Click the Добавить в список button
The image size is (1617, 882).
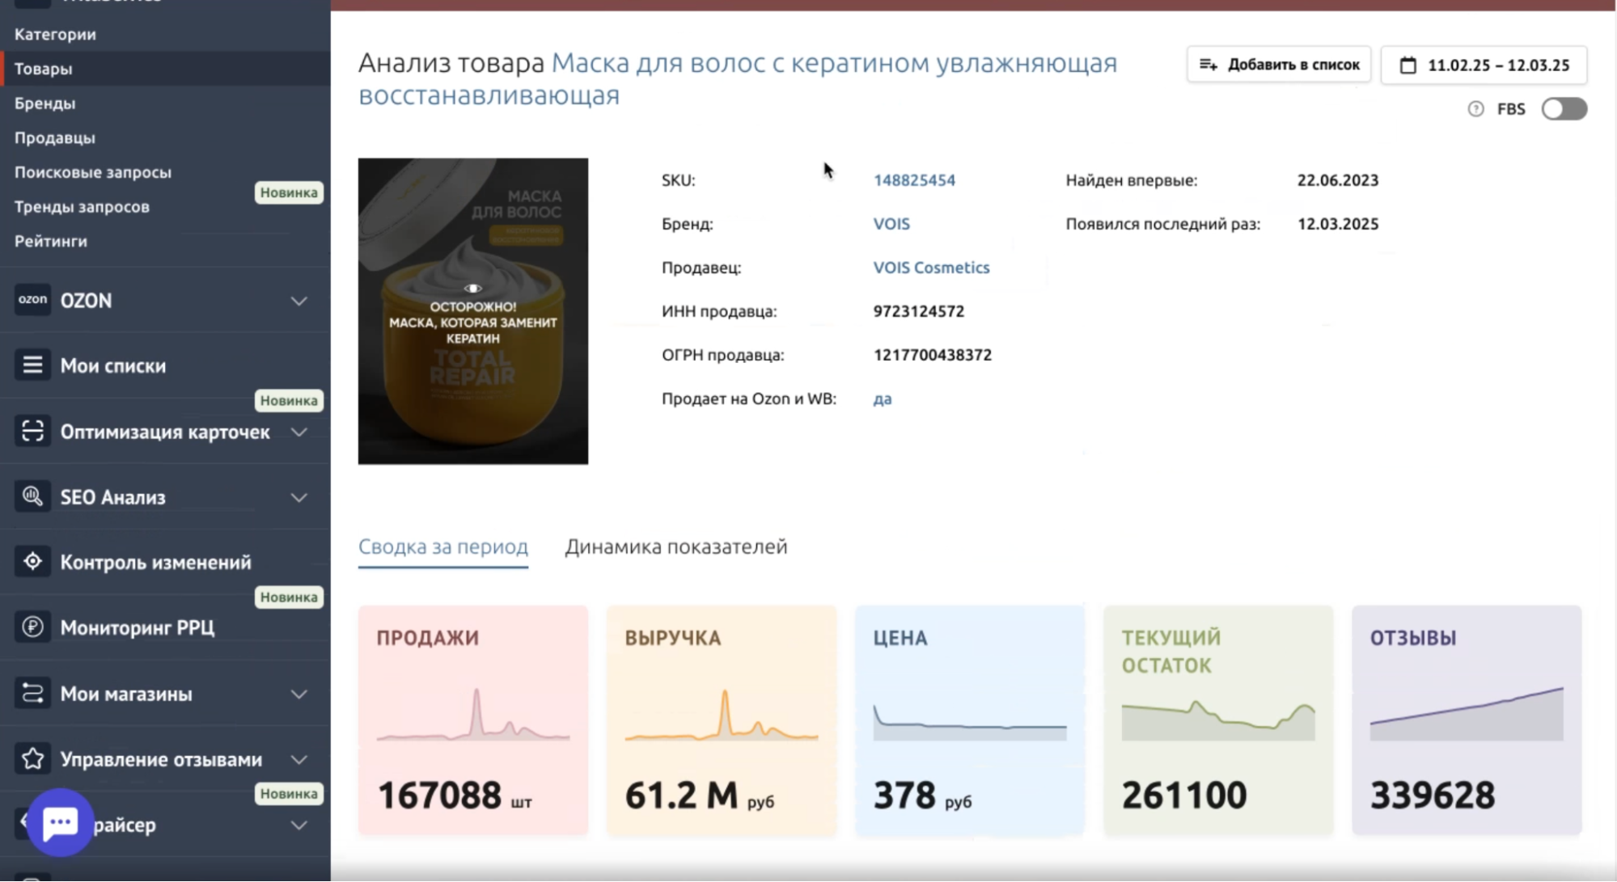pyautogui.click(x=1278, y=65)
